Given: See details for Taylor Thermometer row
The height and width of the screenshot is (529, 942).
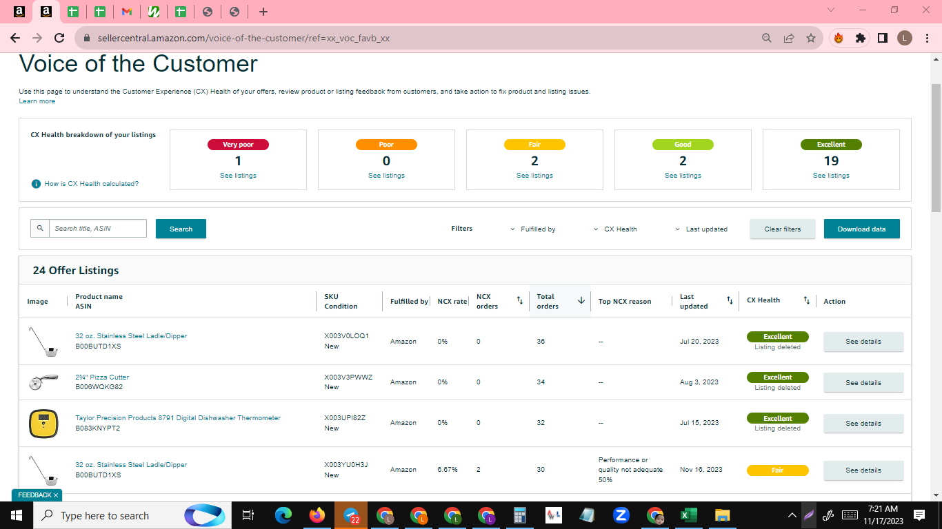Looking at the screenshot, I should 863,424.
